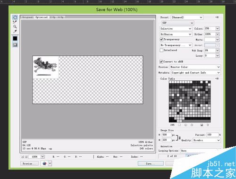Toggle Convert to sRGB checkbox
Screen dimensions: 236x179
tap(161, 61)
